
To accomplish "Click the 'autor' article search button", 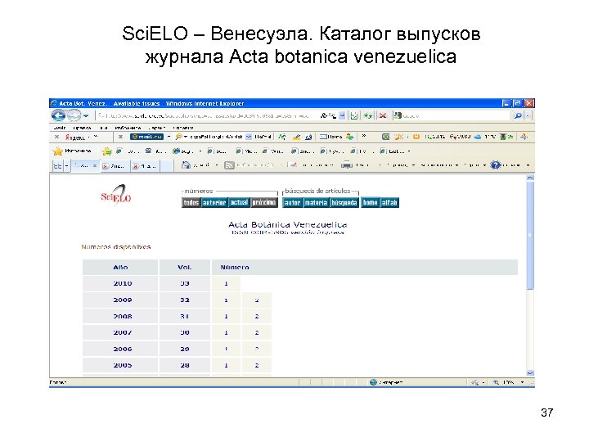I will click(292, 203).
